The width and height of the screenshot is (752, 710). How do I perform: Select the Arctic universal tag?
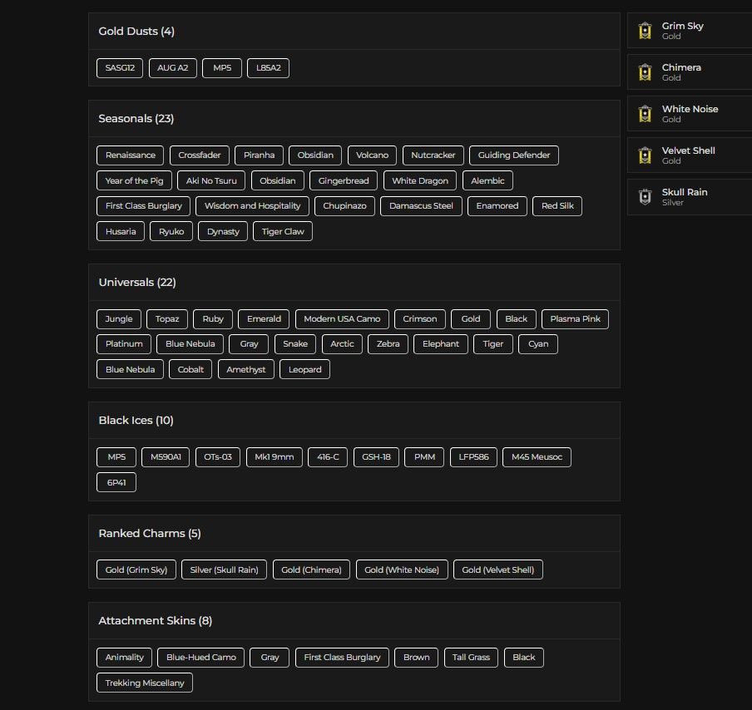pos(342,344)
